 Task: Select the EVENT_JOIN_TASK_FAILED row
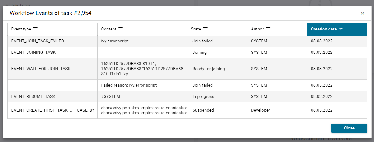[38, 41]
